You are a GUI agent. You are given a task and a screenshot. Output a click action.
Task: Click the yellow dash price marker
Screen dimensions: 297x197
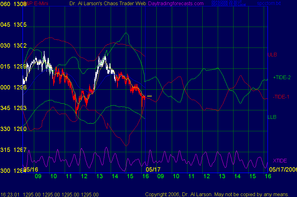coord(149,96)
